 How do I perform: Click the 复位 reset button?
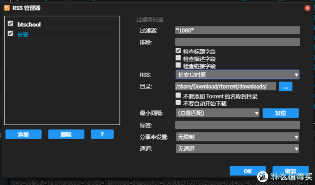[281, 113]
